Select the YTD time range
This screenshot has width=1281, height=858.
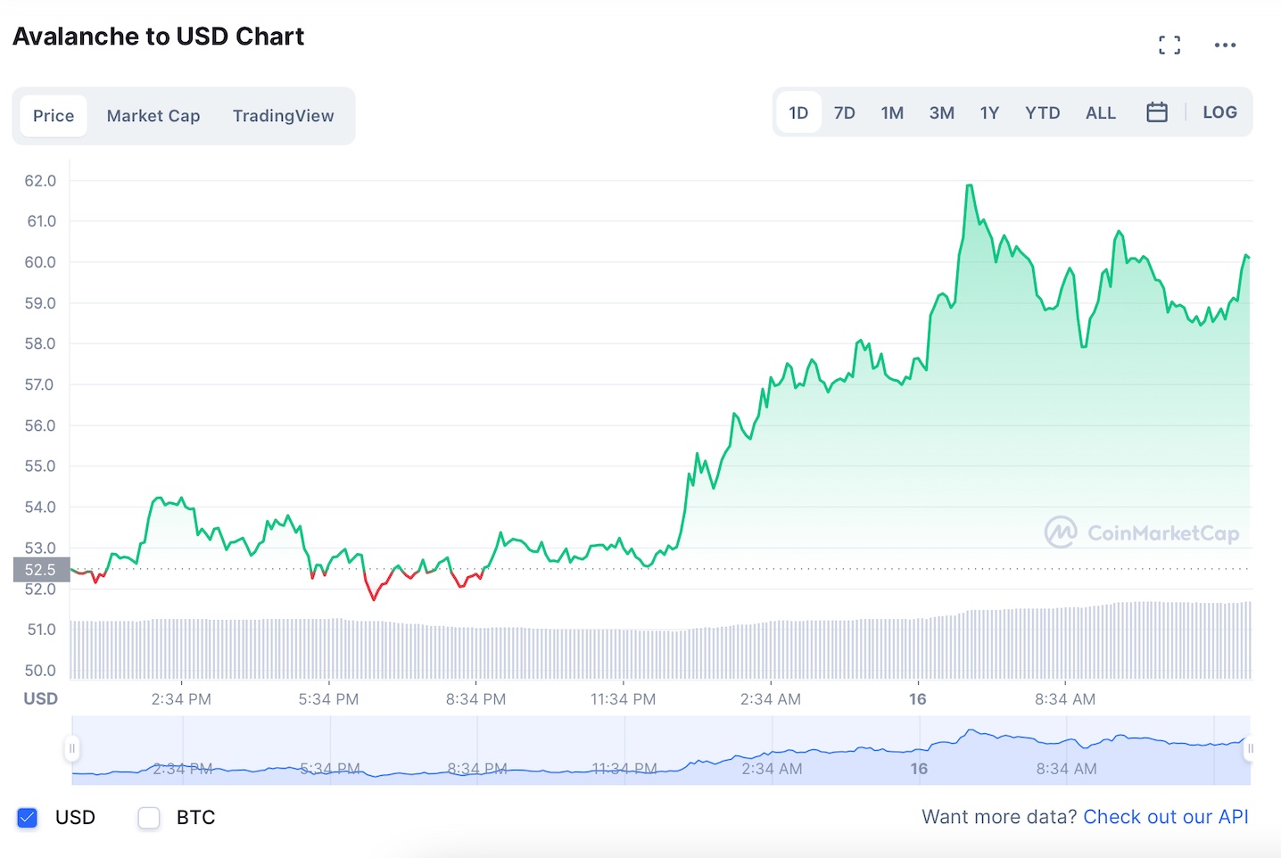coord(1042,113)
